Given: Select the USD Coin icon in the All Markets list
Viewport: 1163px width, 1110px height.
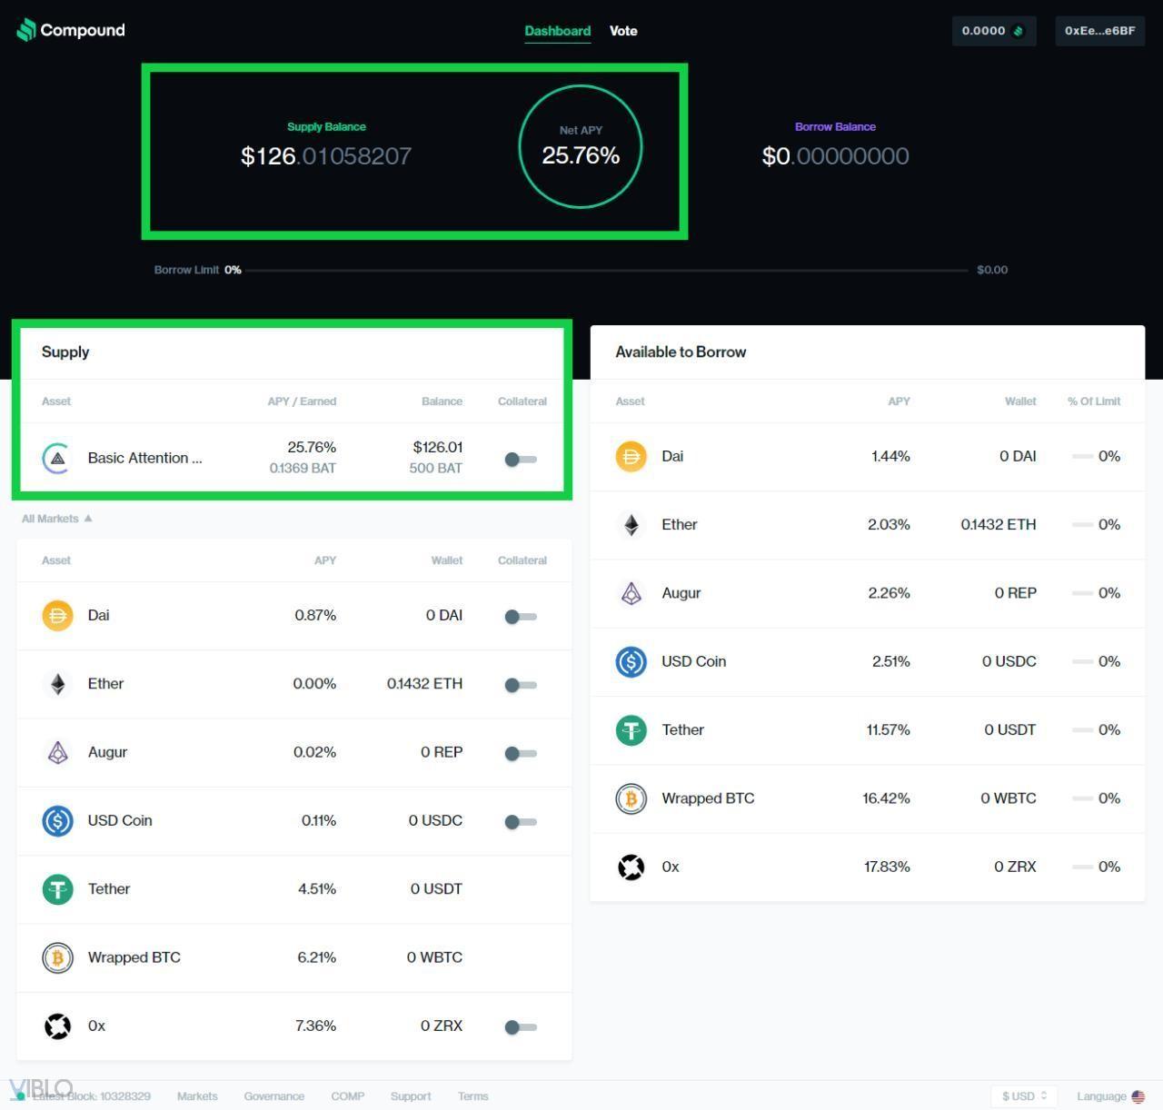Looking at the screenshot, I should pyautogui.click(x=57, y=820).
